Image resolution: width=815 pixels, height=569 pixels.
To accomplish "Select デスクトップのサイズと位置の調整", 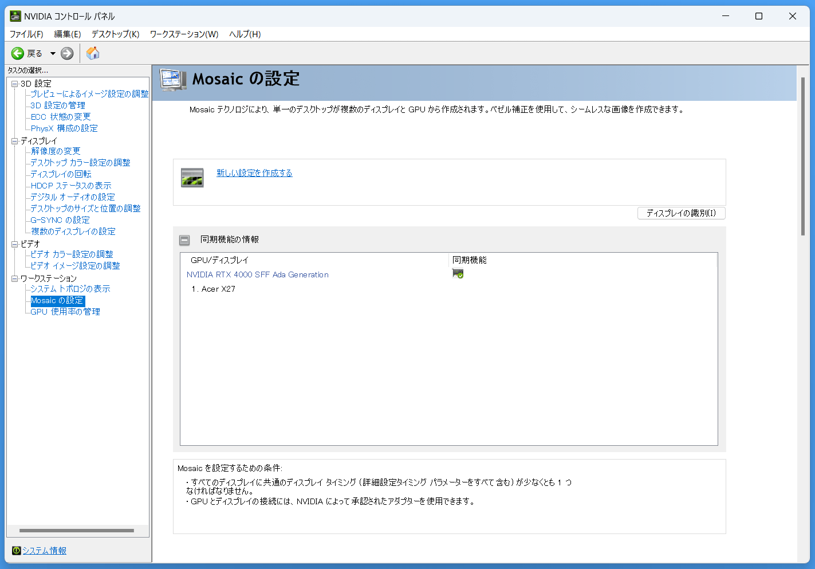I will tap(86, 209).
